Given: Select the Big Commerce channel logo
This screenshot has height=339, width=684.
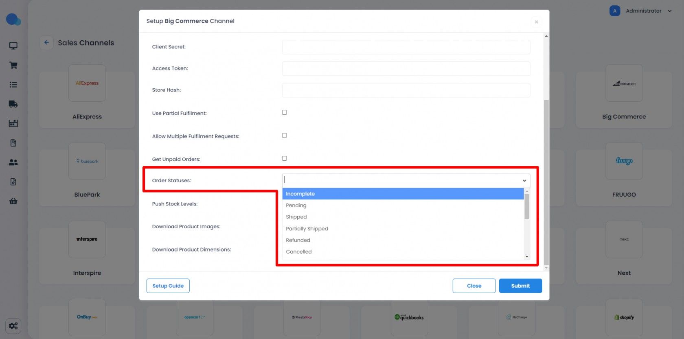Looking at the screenshot, I should pos(624,83).
